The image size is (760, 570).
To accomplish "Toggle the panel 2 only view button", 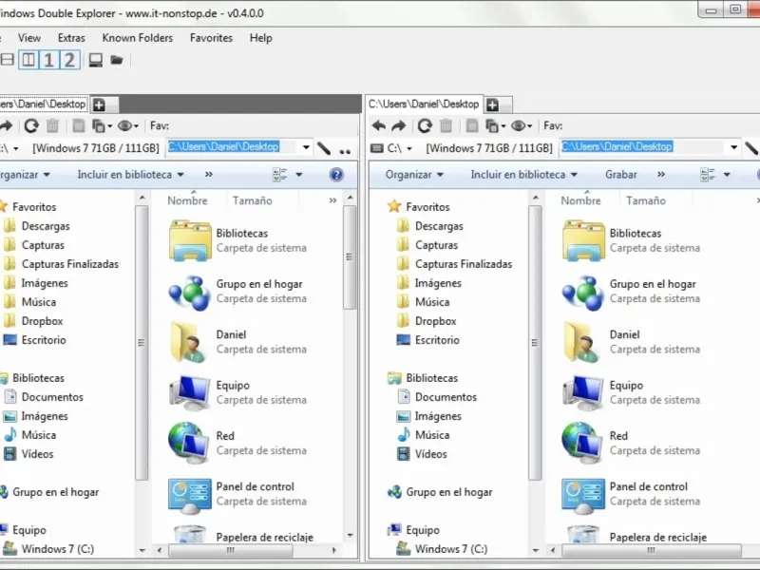I will 69,60.
